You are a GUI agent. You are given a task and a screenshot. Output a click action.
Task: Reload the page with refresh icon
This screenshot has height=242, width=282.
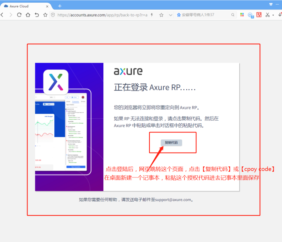tap(19, 15)
